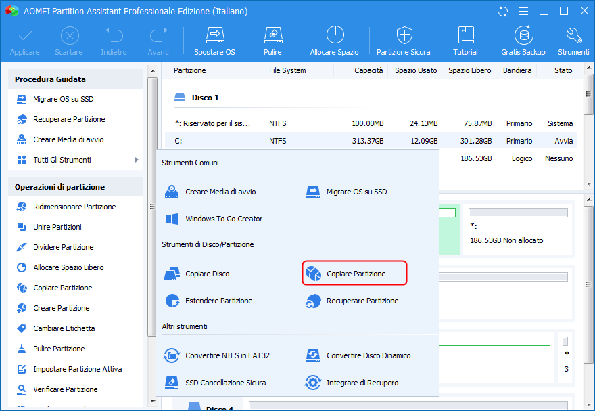The width and height of the screenshot is (595, 411).
Task: Click Ridimensionare Partizione in sidebar
Action: (x=74, y=207)
